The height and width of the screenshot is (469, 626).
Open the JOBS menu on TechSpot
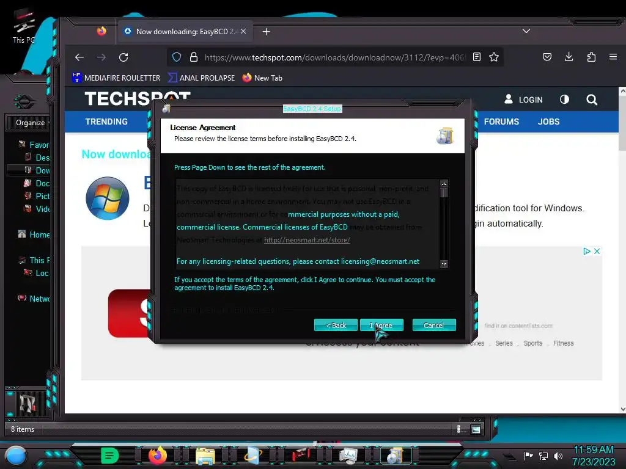click(x=548, y=122)
